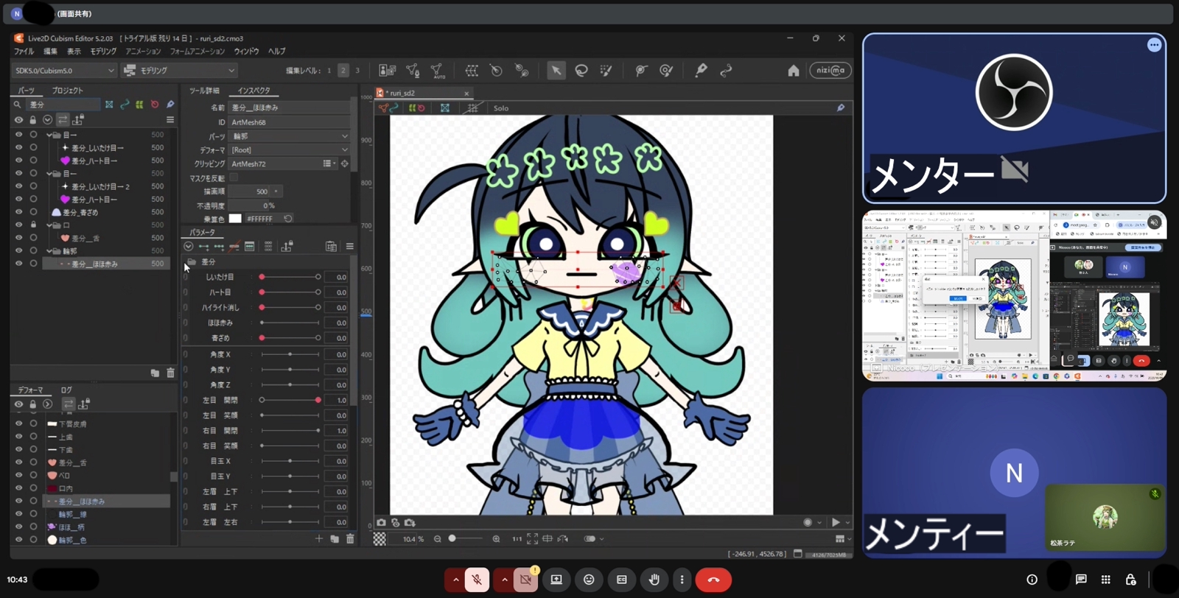Open the SDK5.0/Cubism5.0 version dropdown
This screenshot has height=598, width=1179.
click(x=64, y=71)
